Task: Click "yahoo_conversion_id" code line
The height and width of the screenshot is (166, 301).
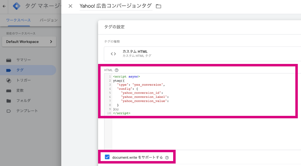Action: tap(142, 93)
